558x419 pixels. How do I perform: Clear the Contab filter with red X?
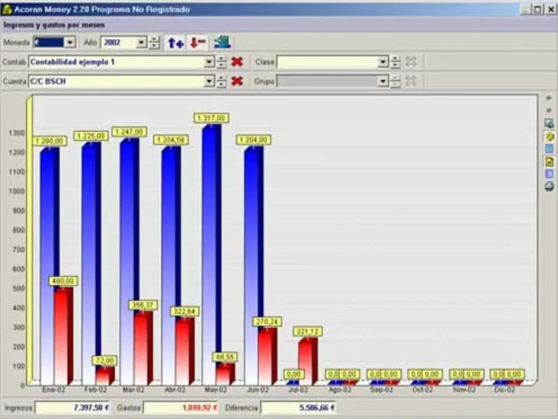[x=237, y=62]
